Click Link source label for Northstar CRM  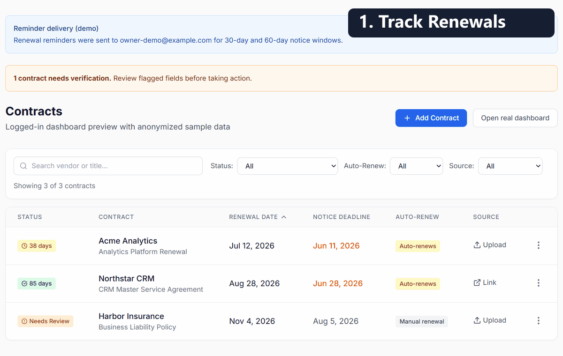tap(489, 282)
